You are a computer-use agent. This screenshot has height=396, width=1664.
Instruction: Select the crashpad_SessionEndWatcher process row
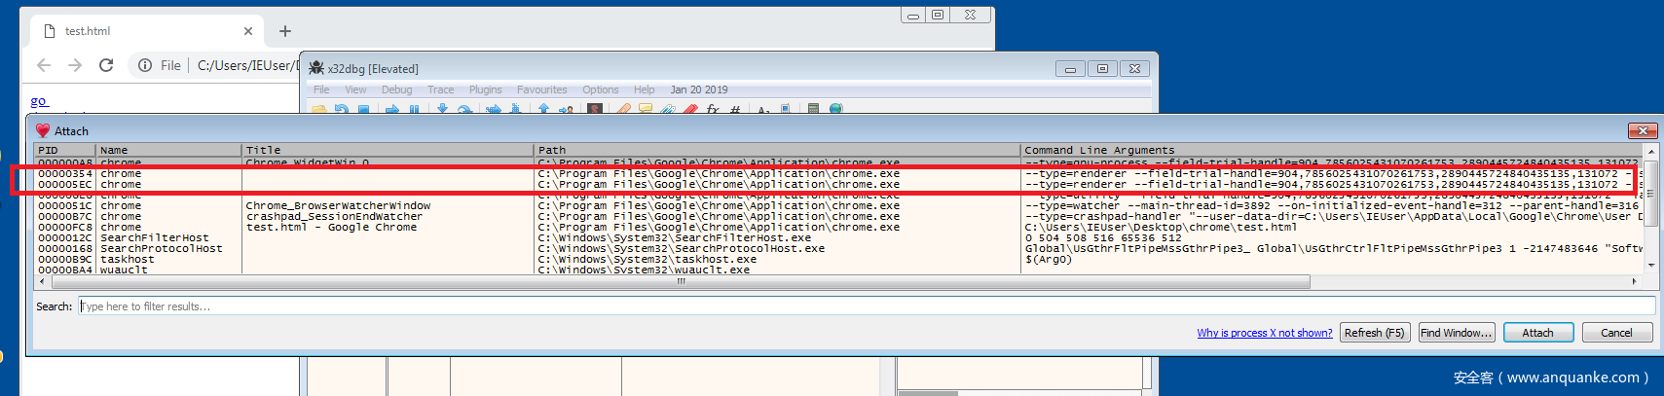tap(839, 216)
